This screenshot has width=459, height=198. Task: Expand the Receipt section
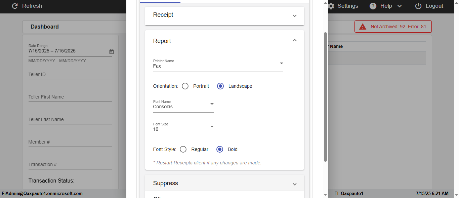295,15
